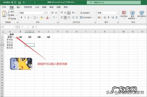Toggle Italic formatting
This screenshot has height=97, width=147.
tap(25, 17)
